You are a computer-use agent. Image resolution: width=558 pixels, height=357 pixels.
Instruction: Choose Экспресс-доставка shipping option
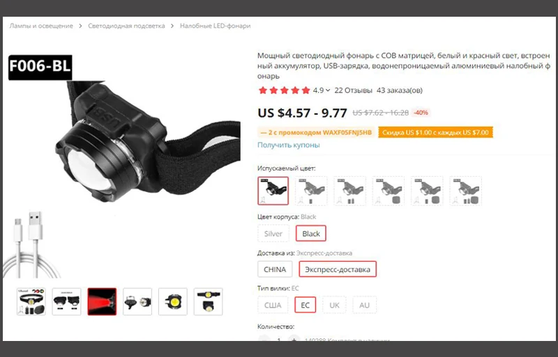(338, 269)
